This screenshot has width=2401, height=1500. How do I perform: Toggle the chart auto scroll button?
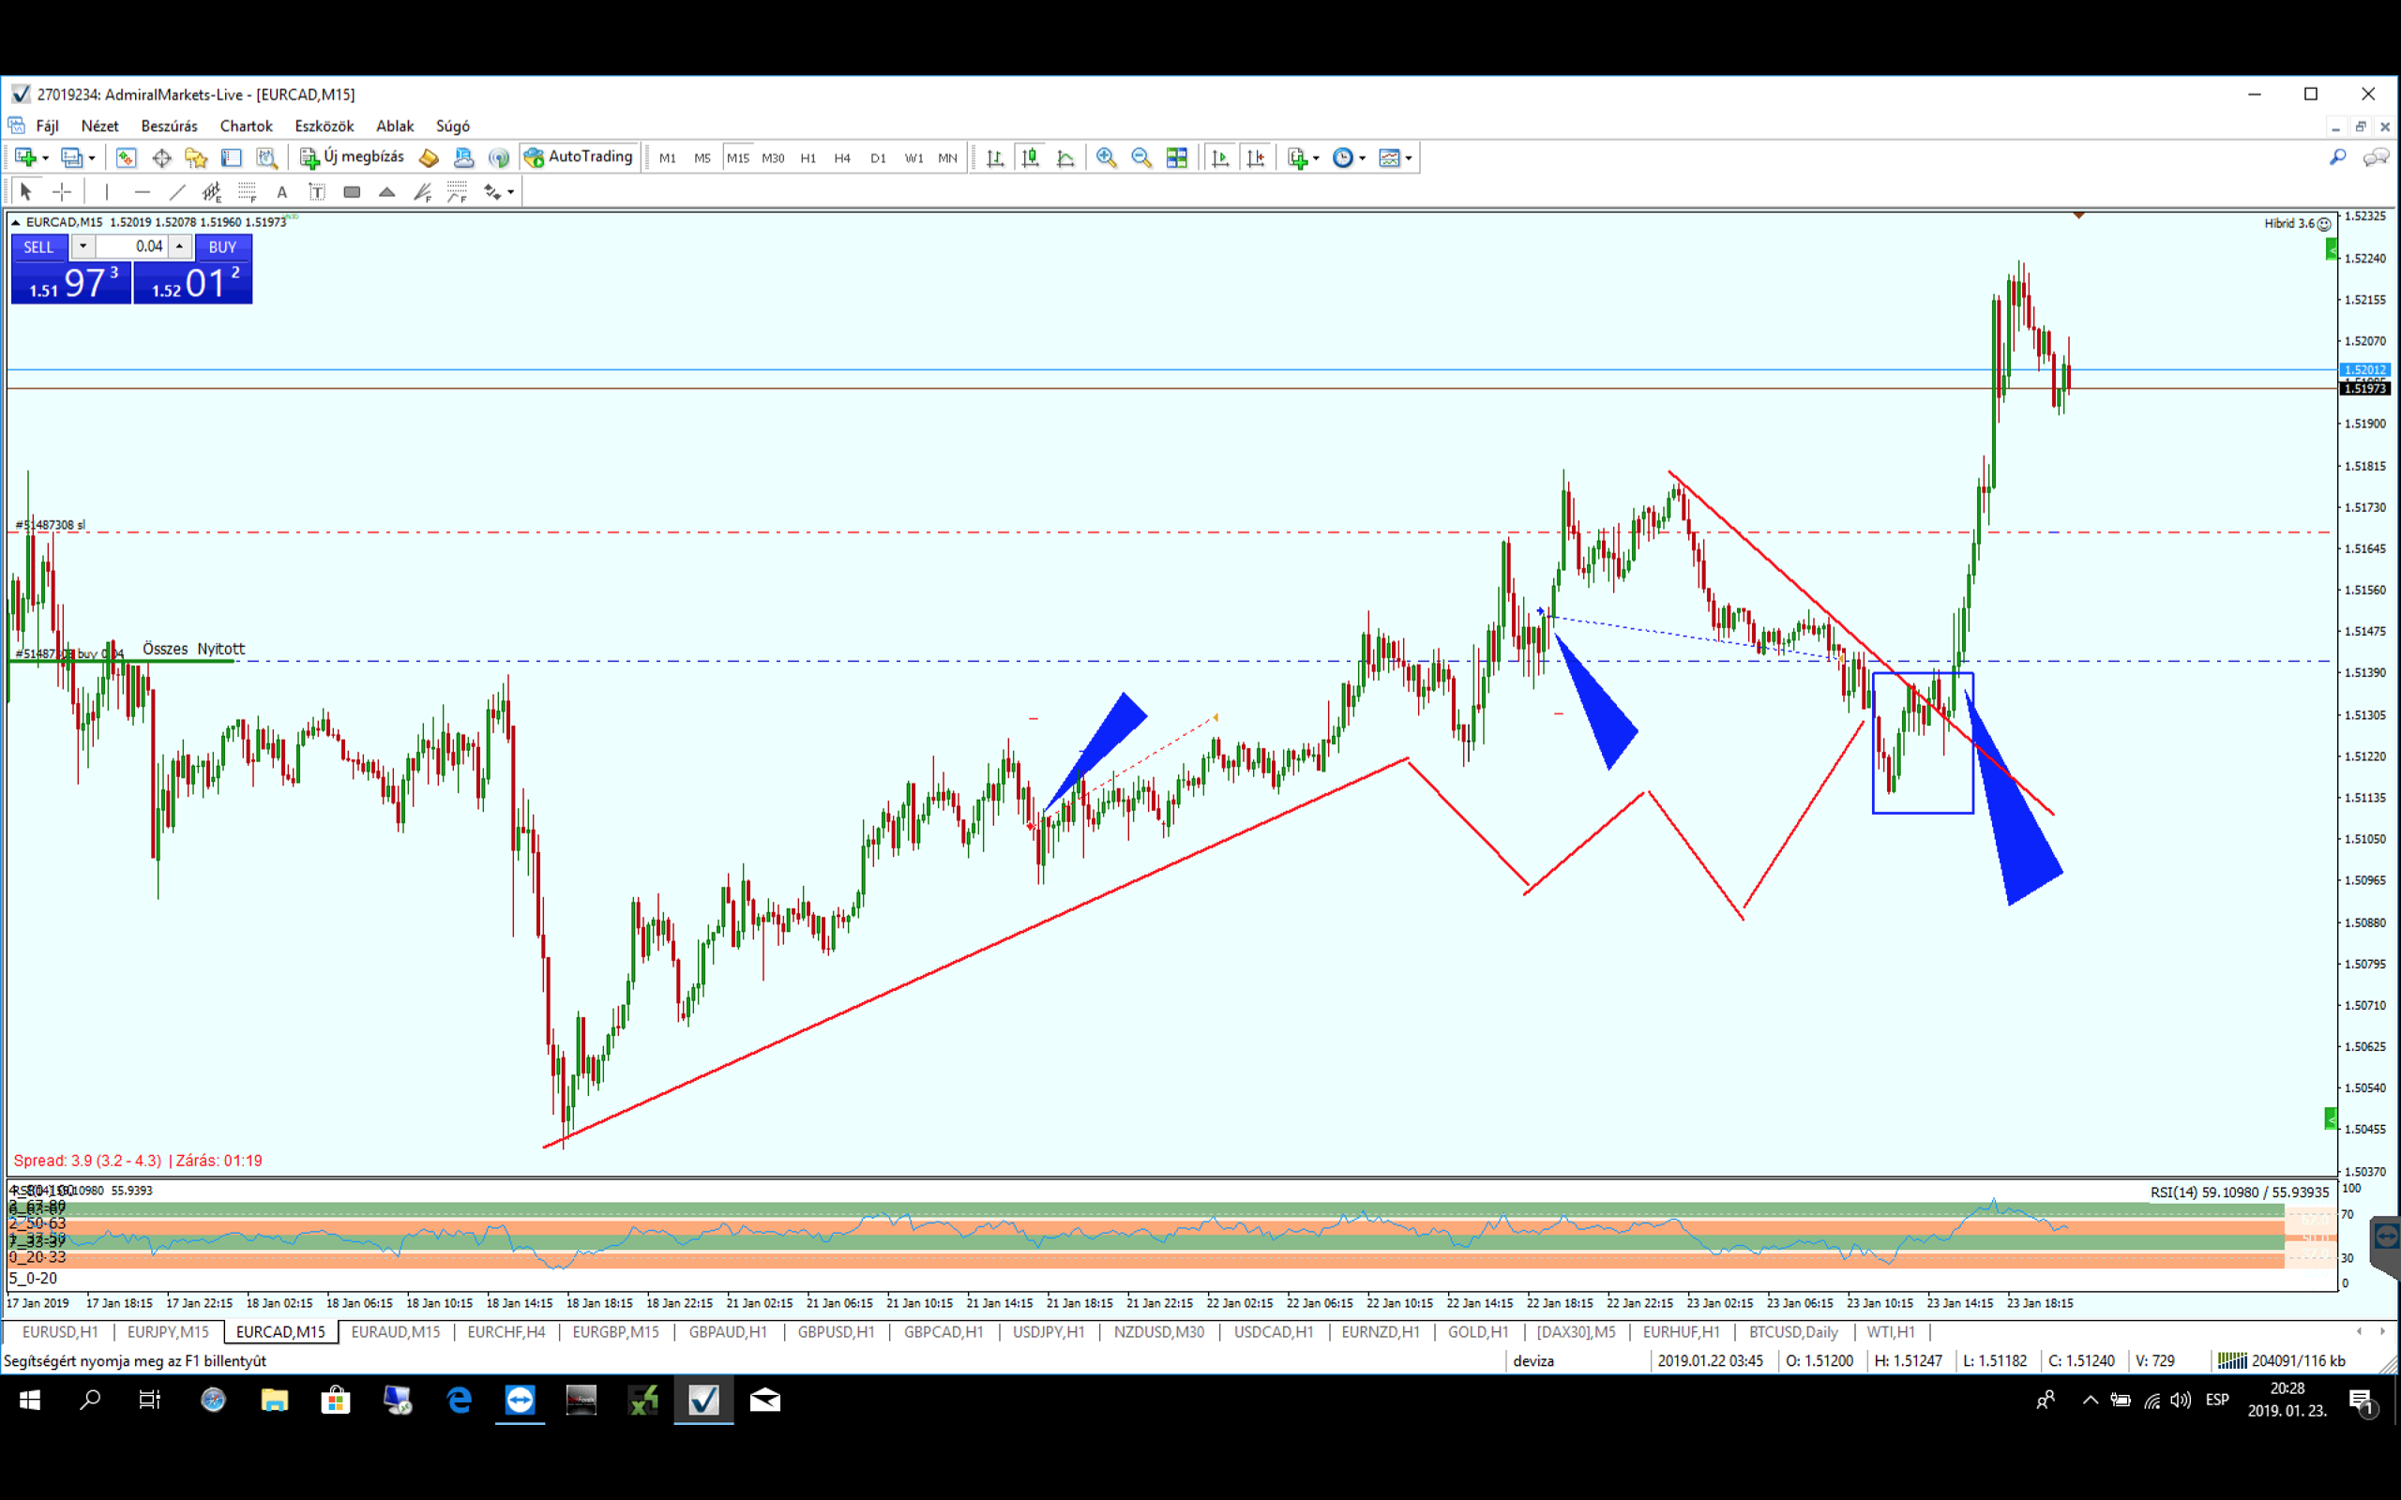pyautogui.click(x=1220, y=157)
